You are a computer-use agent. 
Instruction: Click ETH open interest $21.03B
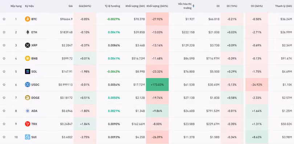(214, 32)
